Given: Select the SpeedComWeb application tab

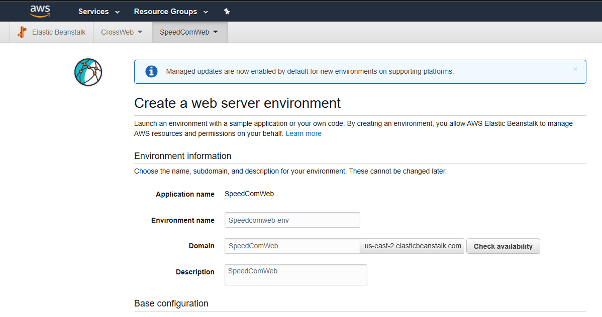Looking at the screenshot, I should click(184, 32).
